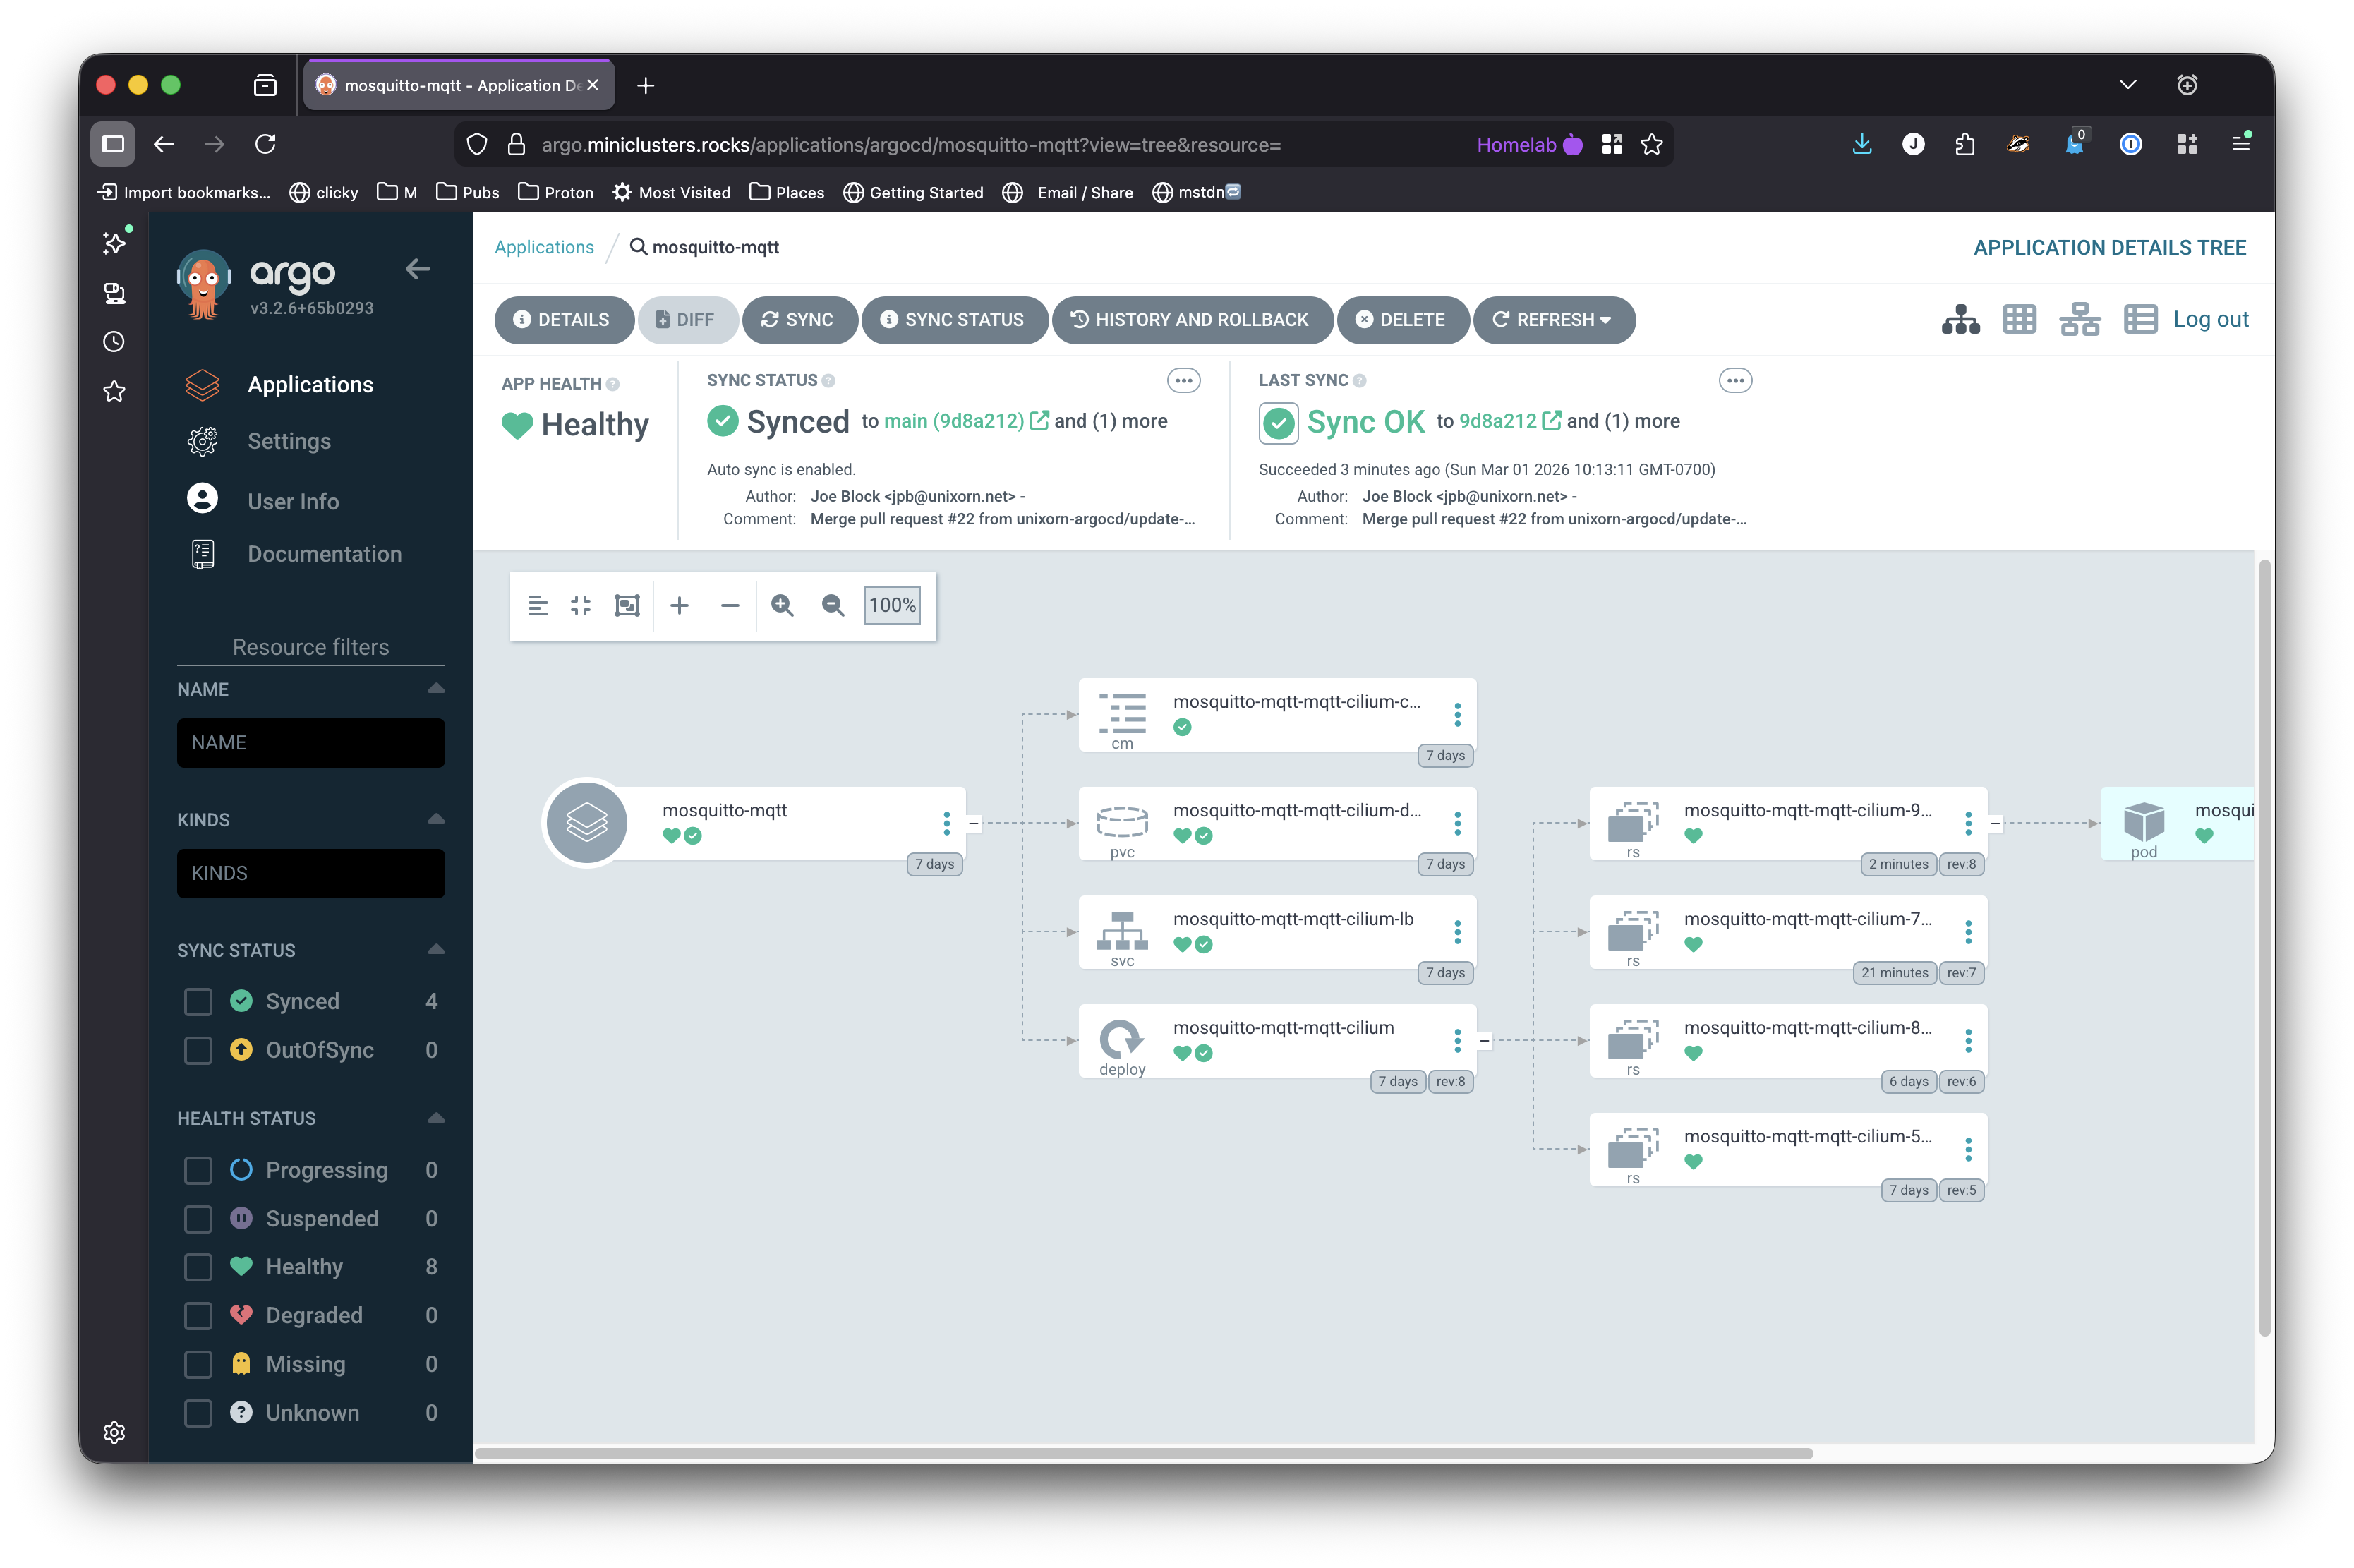This screenshot has height=1568, width=2354.
Task: Collapse the Argo sidebar with arrow
Action: (418, 268)
